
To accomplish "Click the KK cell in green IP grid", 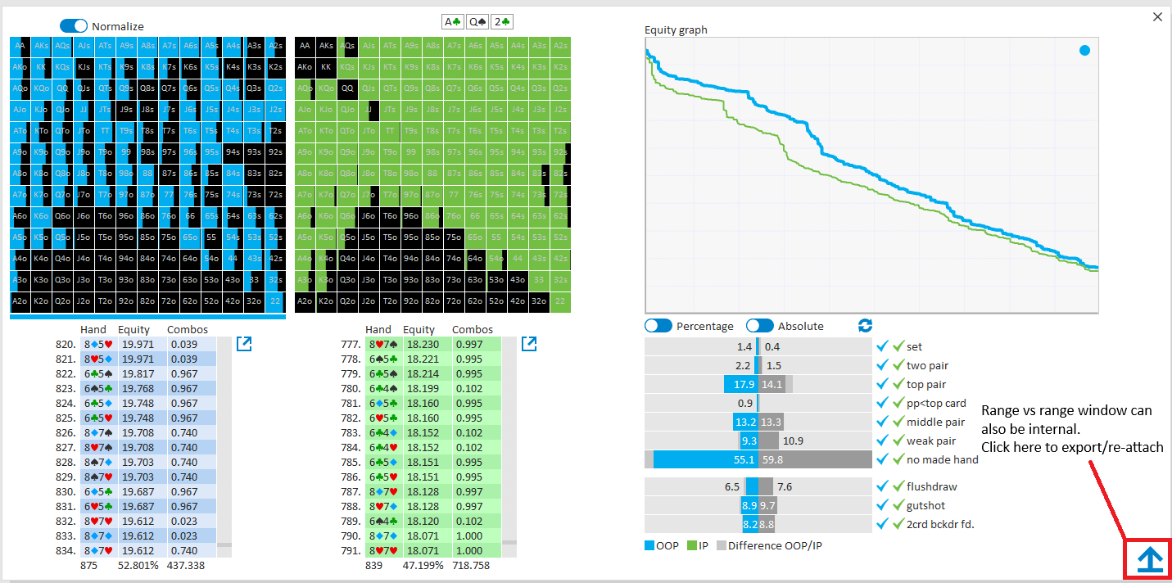I will pos(325,67).
